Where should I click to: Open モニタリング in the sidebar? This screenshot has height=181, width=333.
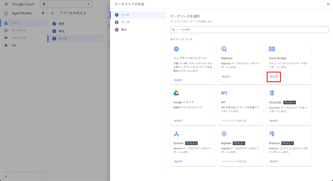[x=24, y=38]
